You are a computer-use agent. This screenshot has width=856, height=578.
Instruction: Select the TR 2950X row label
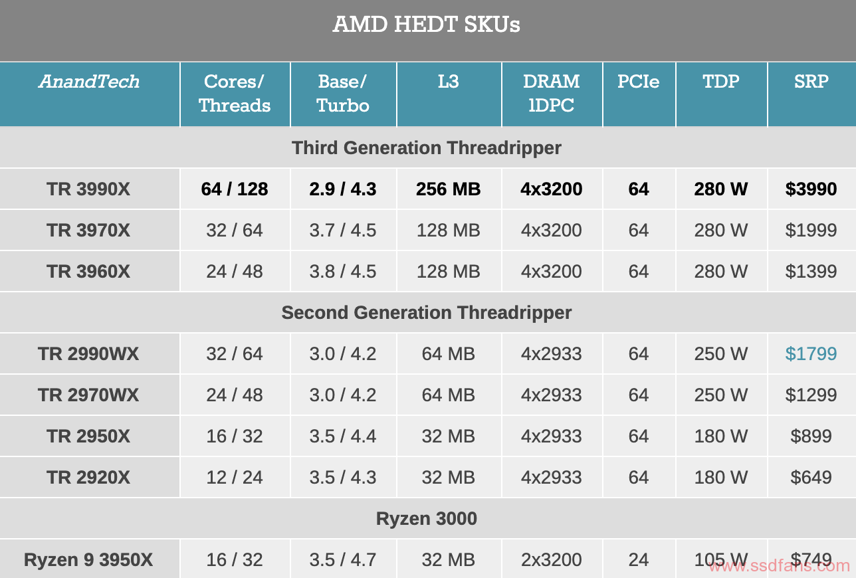coord(89,436)
